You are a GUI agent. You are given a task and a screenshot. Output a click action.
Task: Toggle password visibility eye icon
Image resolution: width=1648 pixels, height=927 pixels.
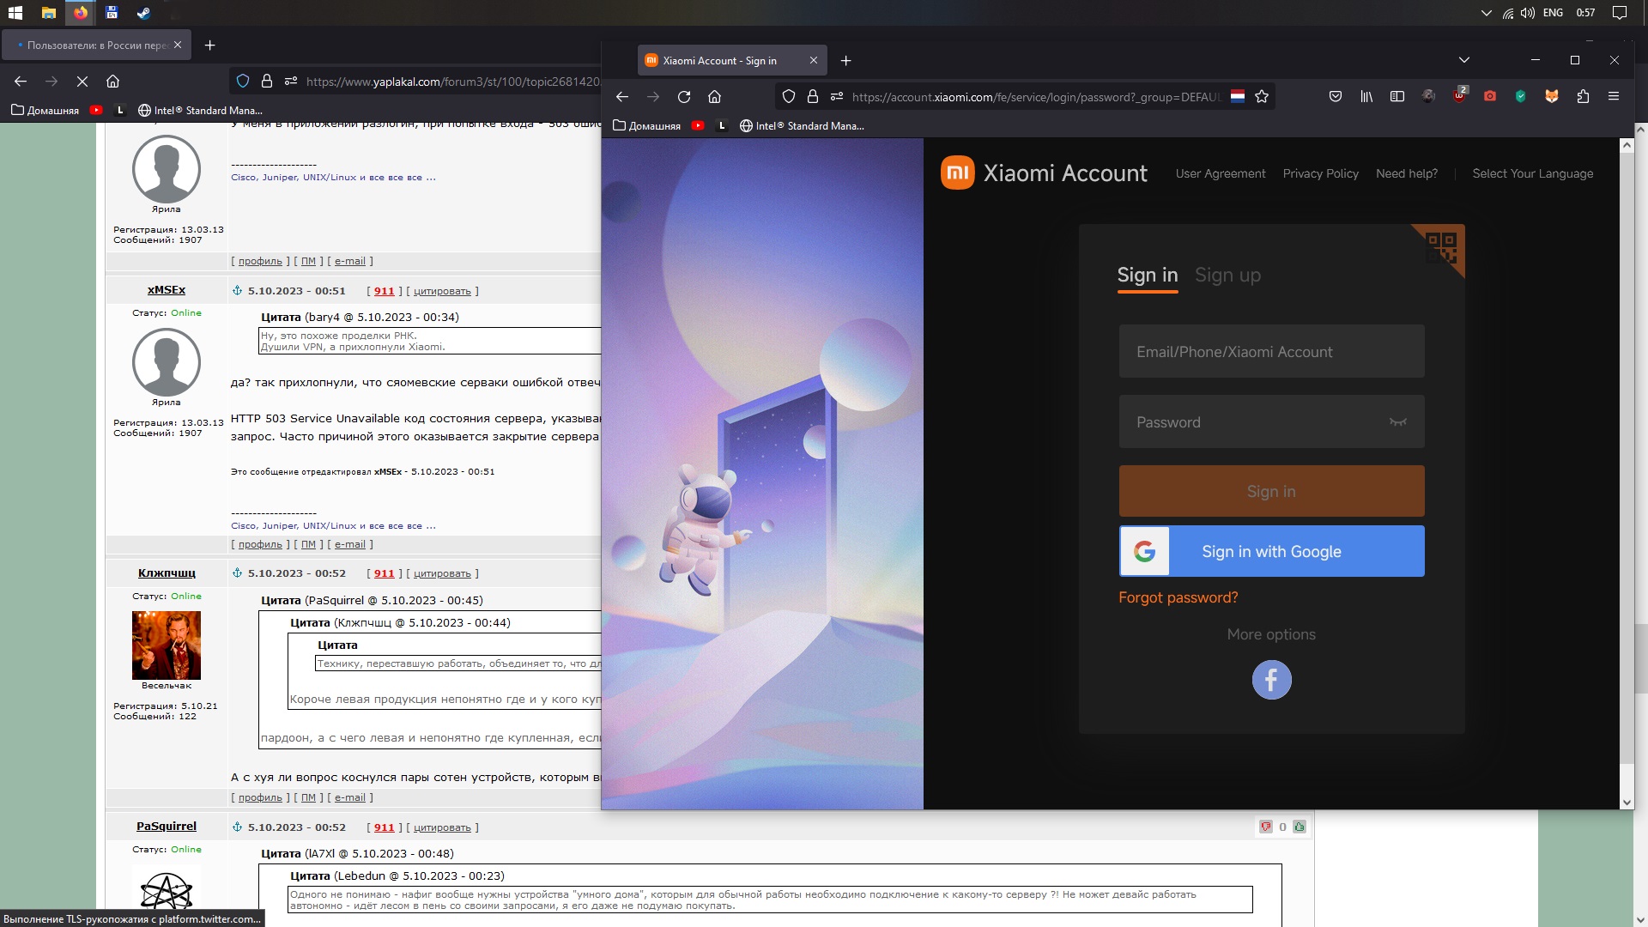[x=1398, y=421]
